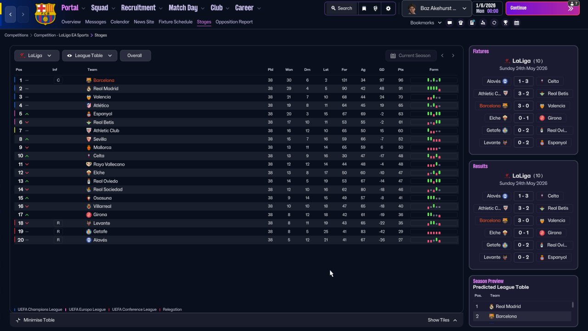Viewport: 588px width, 331px height.
Task: Click the speech bubble messages shortcut icon
Action: tap(450, 23)
